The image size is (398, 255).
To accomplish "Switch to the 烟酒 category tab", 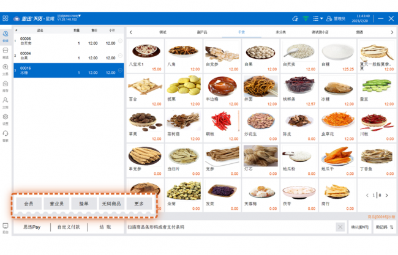I will pyautogui.click(x=359, y=32).
